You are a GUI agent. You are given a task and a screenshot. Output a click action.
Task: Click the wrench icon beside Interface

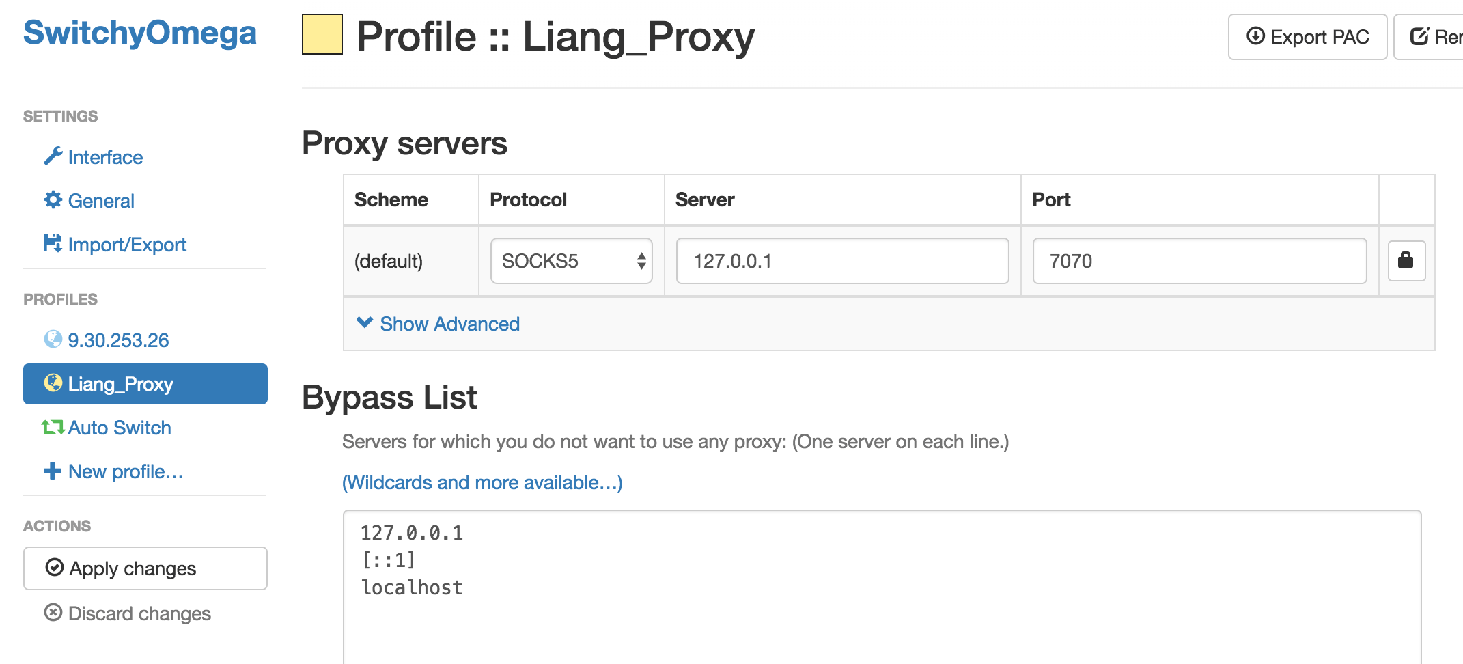pyautogui.click(x=54, y=156)
